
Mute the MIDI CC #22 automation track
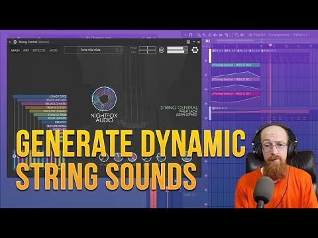click(206, 75)
